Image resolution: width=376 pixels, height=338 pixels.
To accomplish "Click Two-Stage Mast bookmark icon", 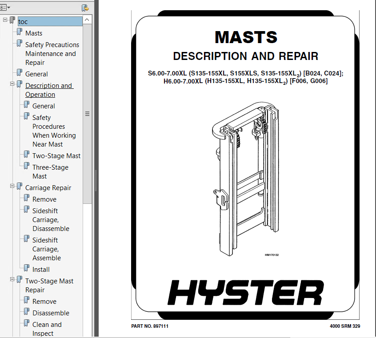I will pyautogui.click(x=27, y=155).
